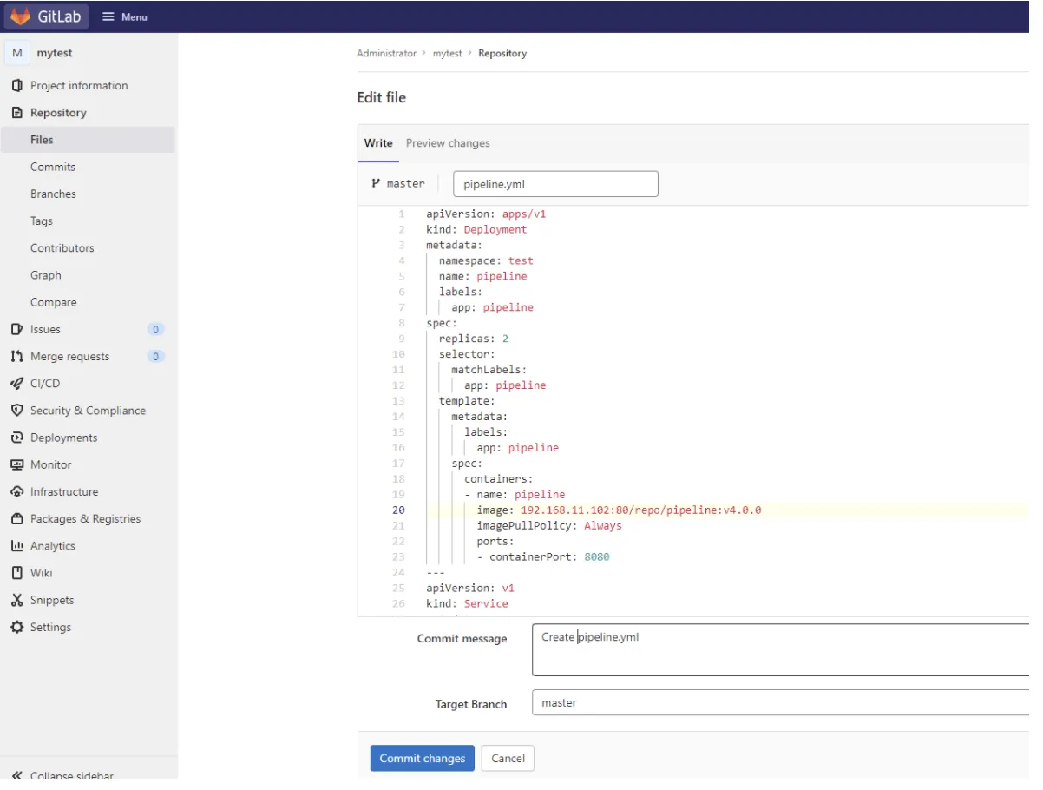1043x790 pixels.
Task: Click the 'matchLabels:' line
Action: coord(489,370)
